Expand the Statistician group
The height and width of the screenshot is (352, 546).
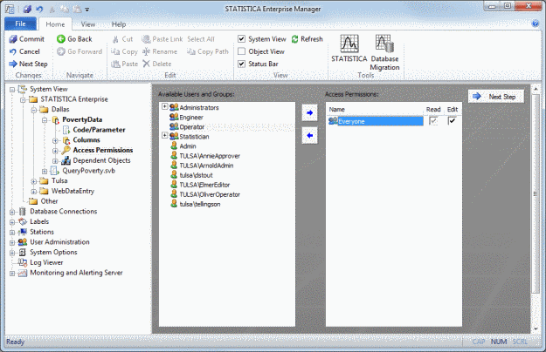(165, 135)
